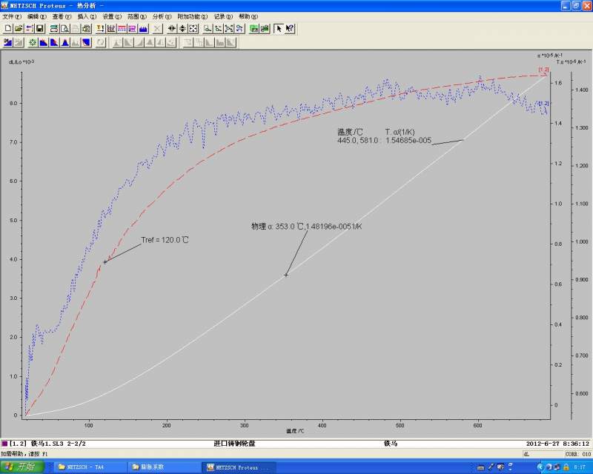
Task: Click the Save floppy disk icon
Action: click(x=40, y=28)
